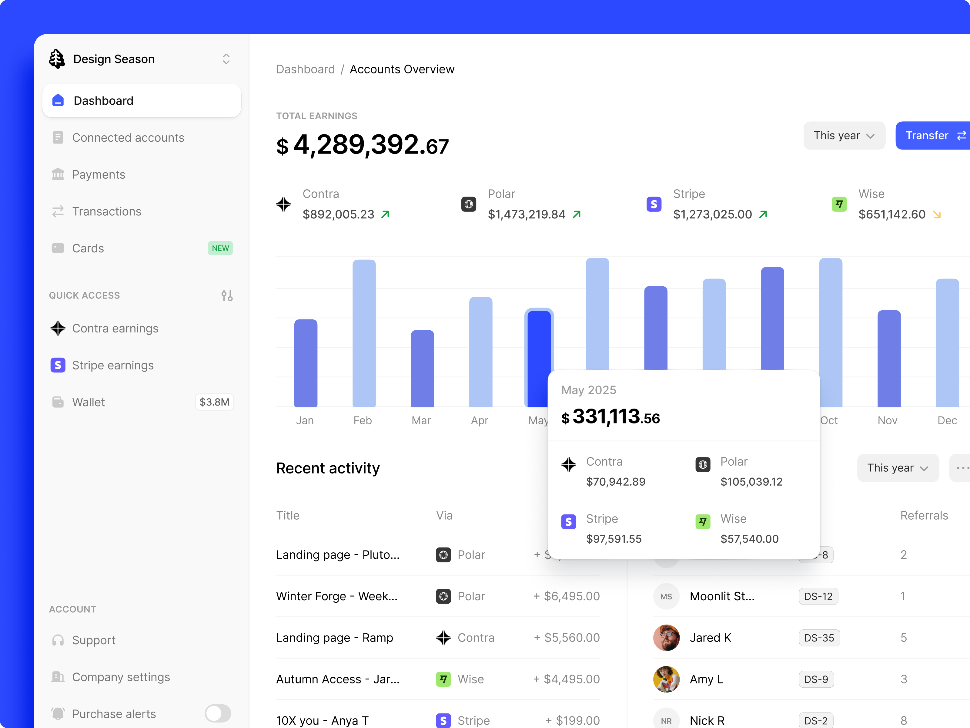Click the Purchase alerts bell icon

point(58,713)
